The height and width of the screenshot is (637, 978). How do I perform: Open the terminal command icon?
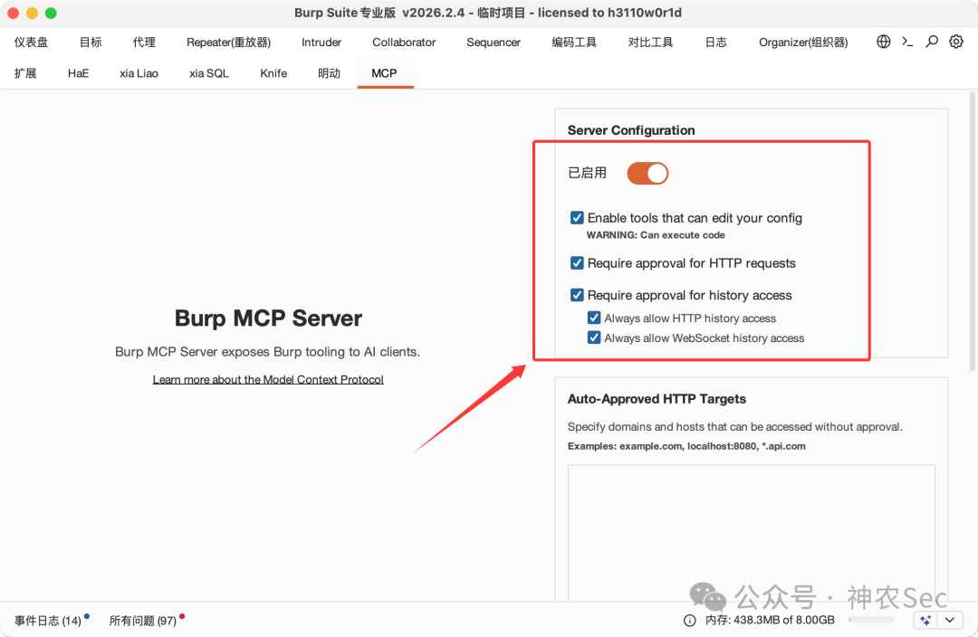click(907, 42)
